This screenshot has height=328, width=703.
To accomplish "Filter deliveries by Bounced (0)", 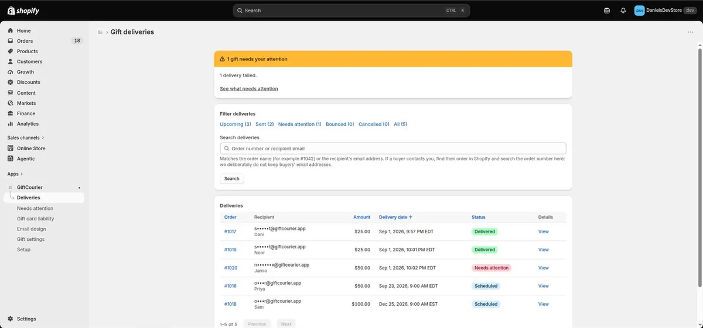I will (340, 124).
